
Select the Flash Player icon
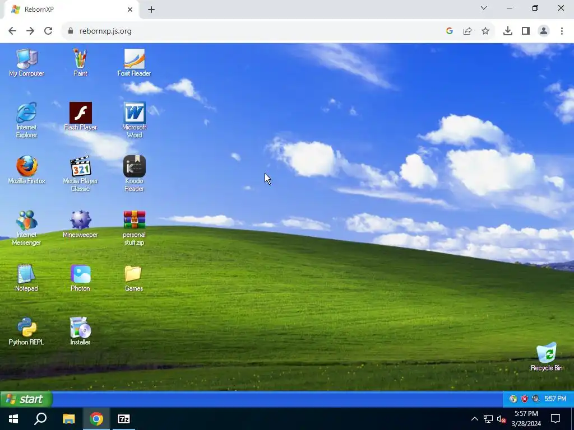point(80,116)
